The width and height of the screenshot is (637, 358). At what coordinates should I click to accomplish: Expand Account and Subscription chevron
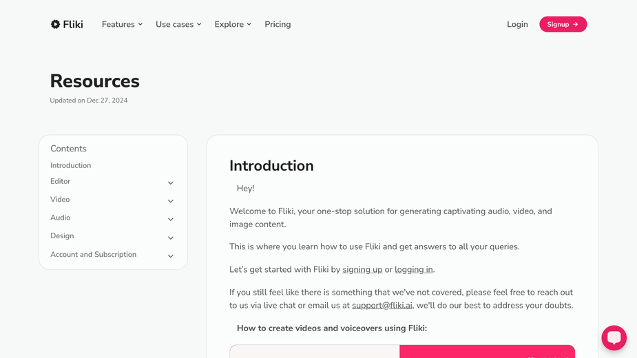(171, 256)
